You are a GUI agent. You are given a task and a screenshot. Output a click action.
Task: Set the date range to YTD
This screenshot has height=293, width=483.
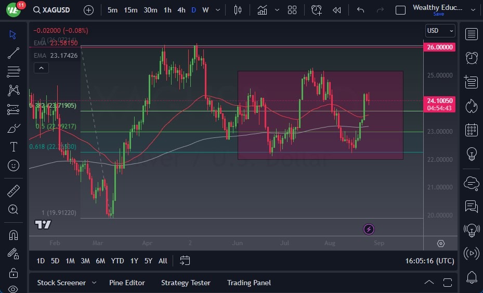(x=118, y=261)
